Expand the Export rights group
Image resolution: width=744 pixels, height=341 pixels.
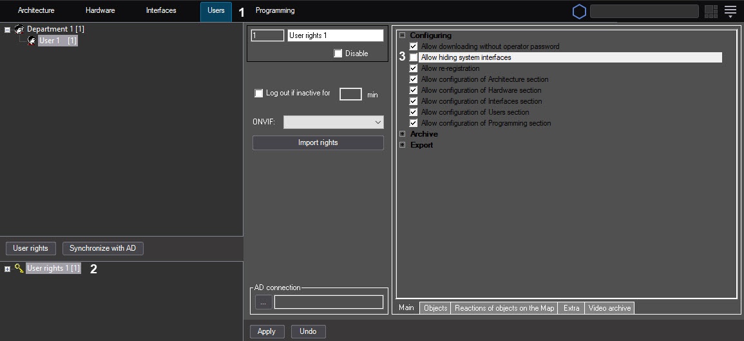[x=402, y=145]
